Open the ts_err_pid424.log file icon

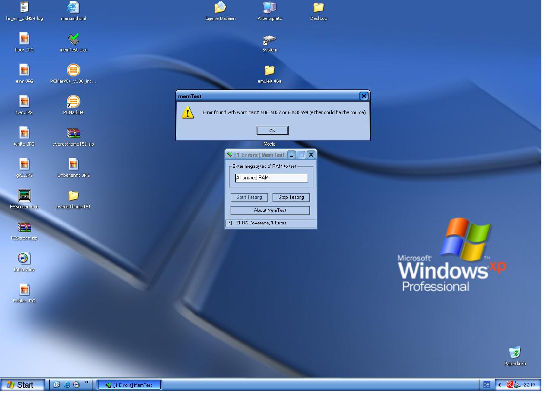tap(24, 7)
